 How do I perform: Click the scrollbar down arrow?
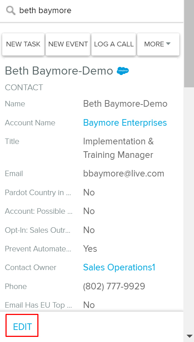[x=189, y=335]
